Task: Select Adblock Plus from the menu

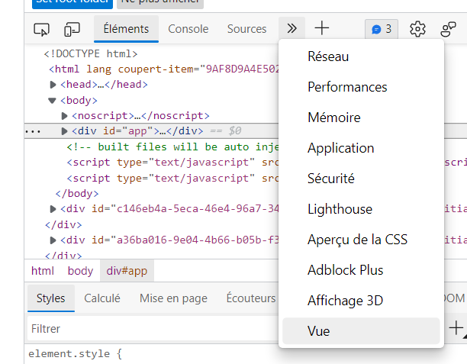Action: pyautogui.click(x=361, y=270)
